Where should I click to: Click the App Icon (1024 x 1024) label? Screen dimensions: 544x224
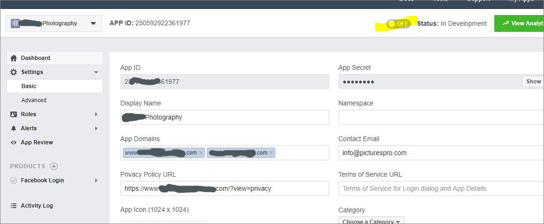click(154, 209)
